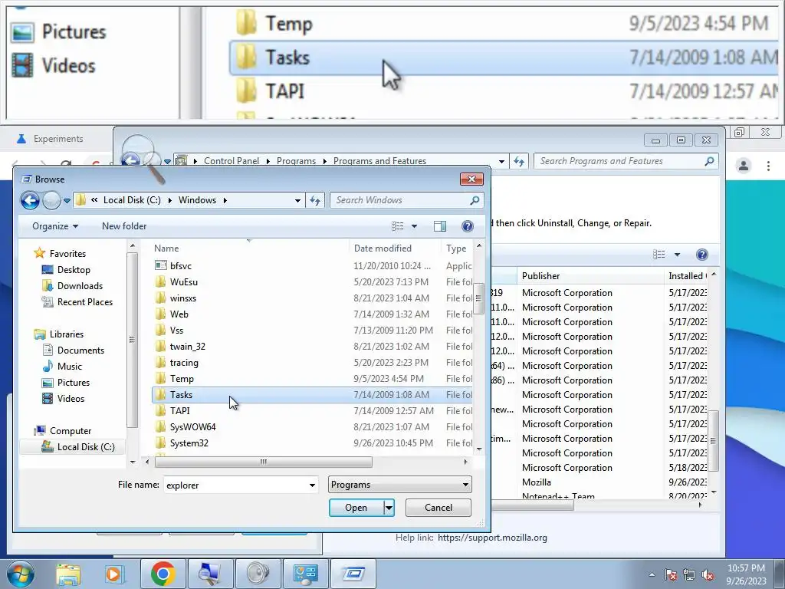The image size is (785, 589).
Task: Click the Forward arrow in Browse dialog
Action: click(x=51, y=201)
